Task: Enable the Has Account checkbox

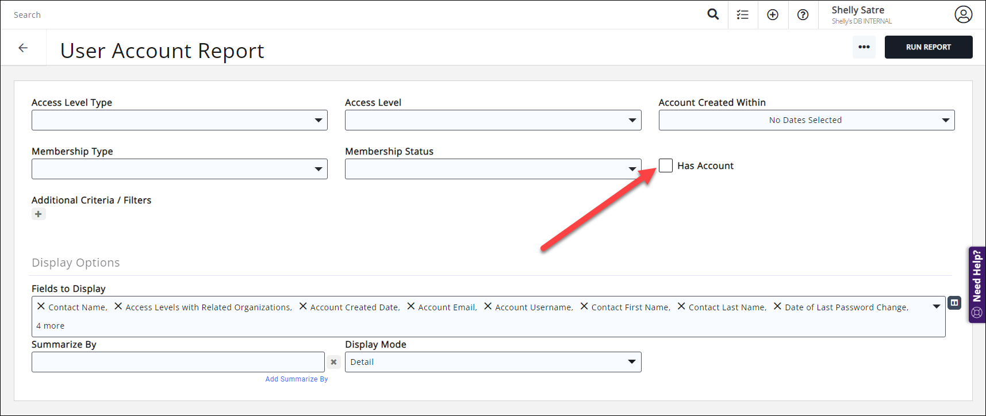Action: tap(666, 165)
